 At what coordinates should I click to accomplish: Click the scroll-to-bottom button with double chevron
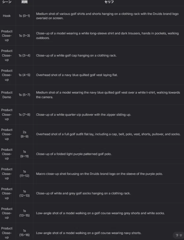pos(179,235)
